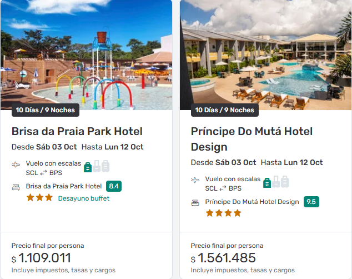Click the bed icon beside Príncipe Do Mutá Hotel Design
The height and width of the screenshot is (279, 352).
click(x=195, y=202)
